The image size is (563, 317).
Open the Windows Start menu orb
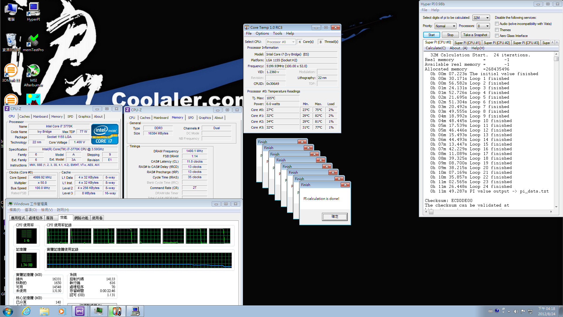point(8,311)
